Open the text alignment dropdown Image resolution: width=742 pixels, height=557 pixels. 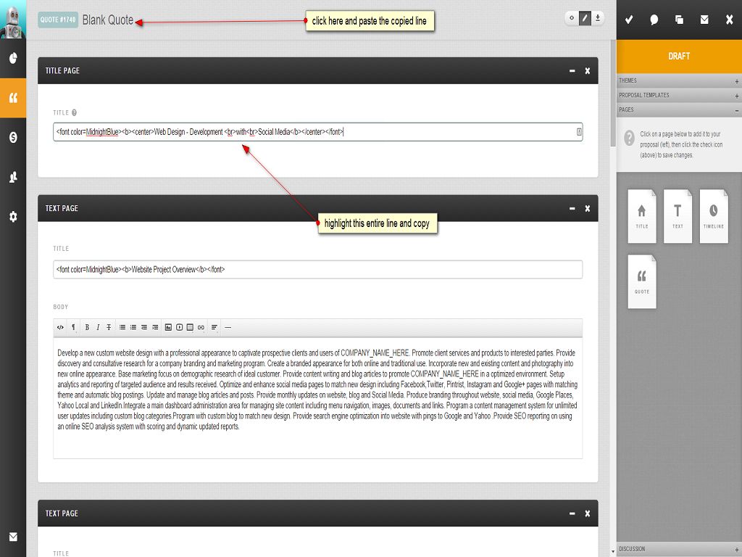[214, 327]
